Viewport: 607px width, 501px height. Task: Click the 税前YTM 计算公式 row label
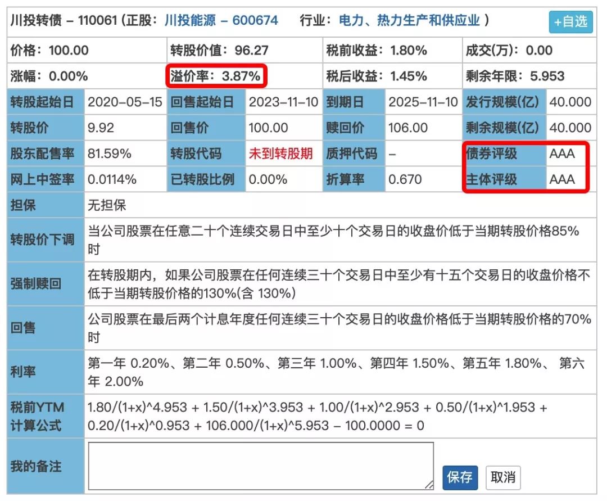click(46, 416)
